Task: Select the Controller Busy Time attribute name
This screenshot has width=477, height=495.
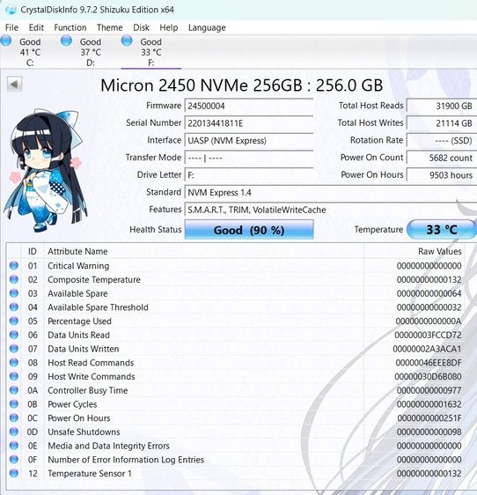Action: click(88, 390)
